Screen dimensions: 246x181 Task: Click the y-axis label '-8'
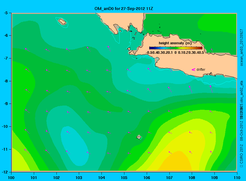pos(6,81)
